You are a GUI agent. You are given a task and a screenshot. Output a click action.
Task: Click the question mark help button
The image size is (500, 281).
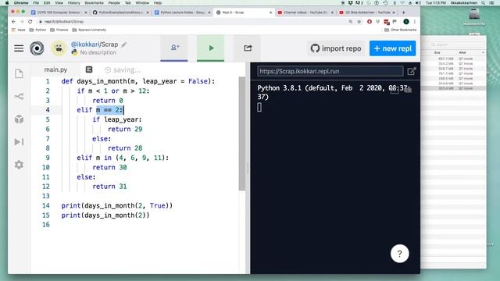pos(399,254)
